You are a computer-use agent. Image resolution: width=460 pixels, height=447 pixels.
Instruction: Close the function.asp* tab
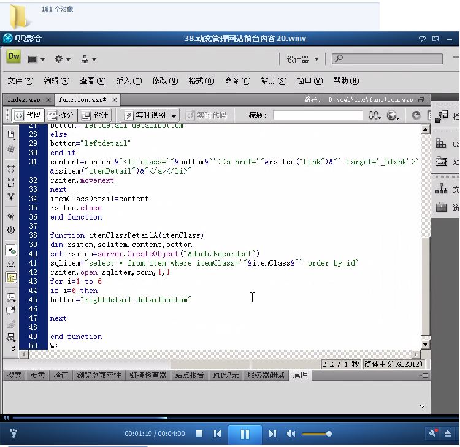coord(115,100)
